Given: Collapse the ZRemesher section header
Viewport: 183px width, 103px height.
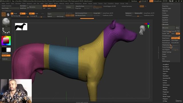Looking at the screenshot, I should [166, 25].
